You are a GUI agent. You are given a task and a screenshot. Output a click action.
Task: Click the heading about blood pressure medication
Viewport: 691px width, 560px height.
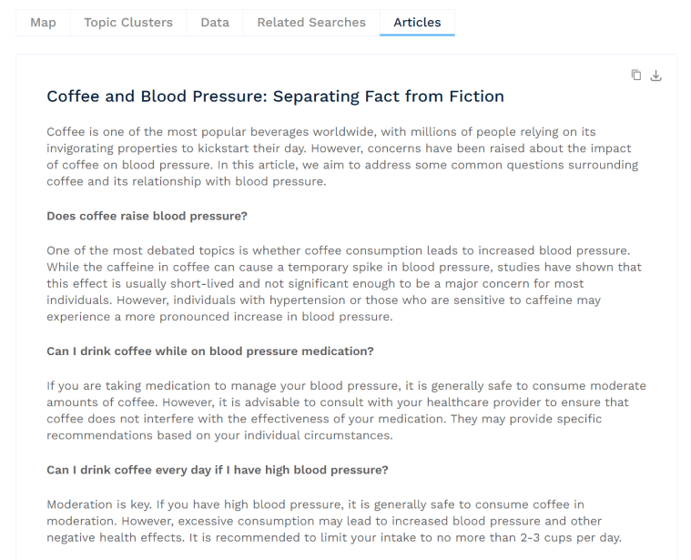click(210, 351)
